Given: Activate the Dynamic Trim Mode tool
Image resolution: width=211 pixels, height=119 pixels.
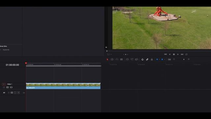Looking at the screenshot, I should tap(117, 59).
